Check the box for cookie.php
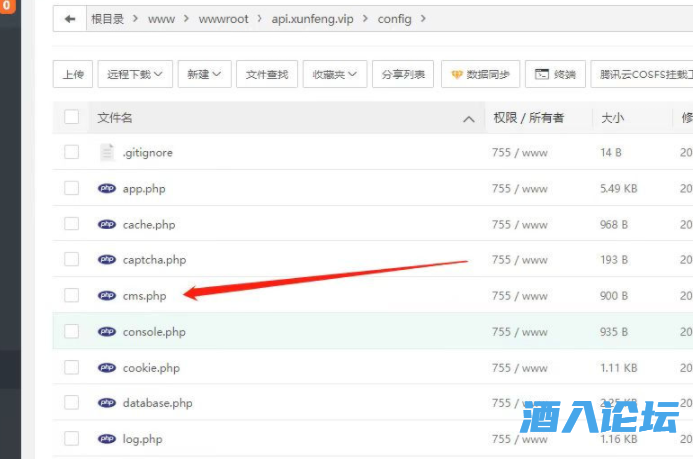Viewport: 693px width, 459px height. [x=72, y=367]
